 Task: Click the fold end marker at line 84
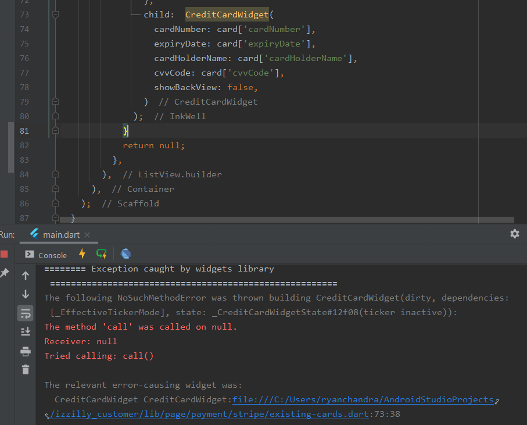[x=55, y=174]
